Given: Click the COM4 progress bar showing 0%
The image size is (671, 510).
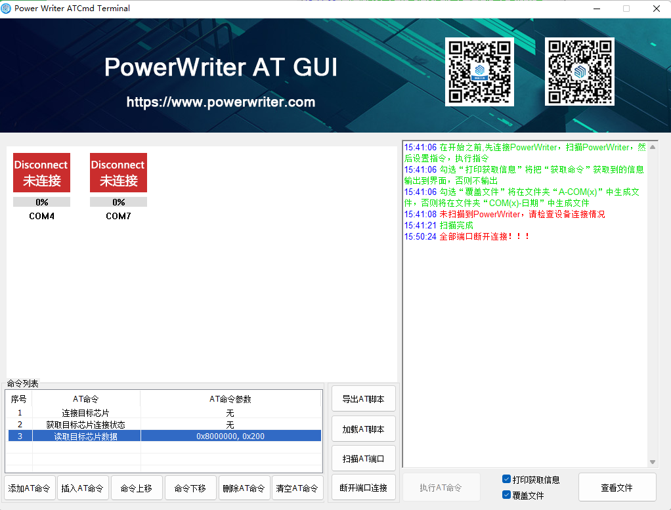Looking at the screenshot, I should tap(41, 202).
